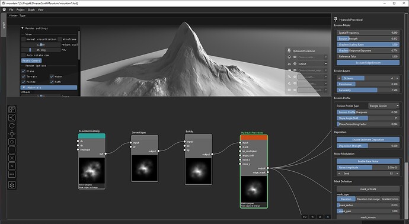Viewport: 409px width, 224px height.
Task: Decrease Seed with the left arrow
Action: [339, 174]
